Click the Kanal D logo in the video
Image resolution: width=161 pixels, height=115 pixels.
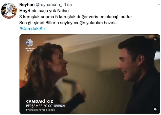pos(30,42)
